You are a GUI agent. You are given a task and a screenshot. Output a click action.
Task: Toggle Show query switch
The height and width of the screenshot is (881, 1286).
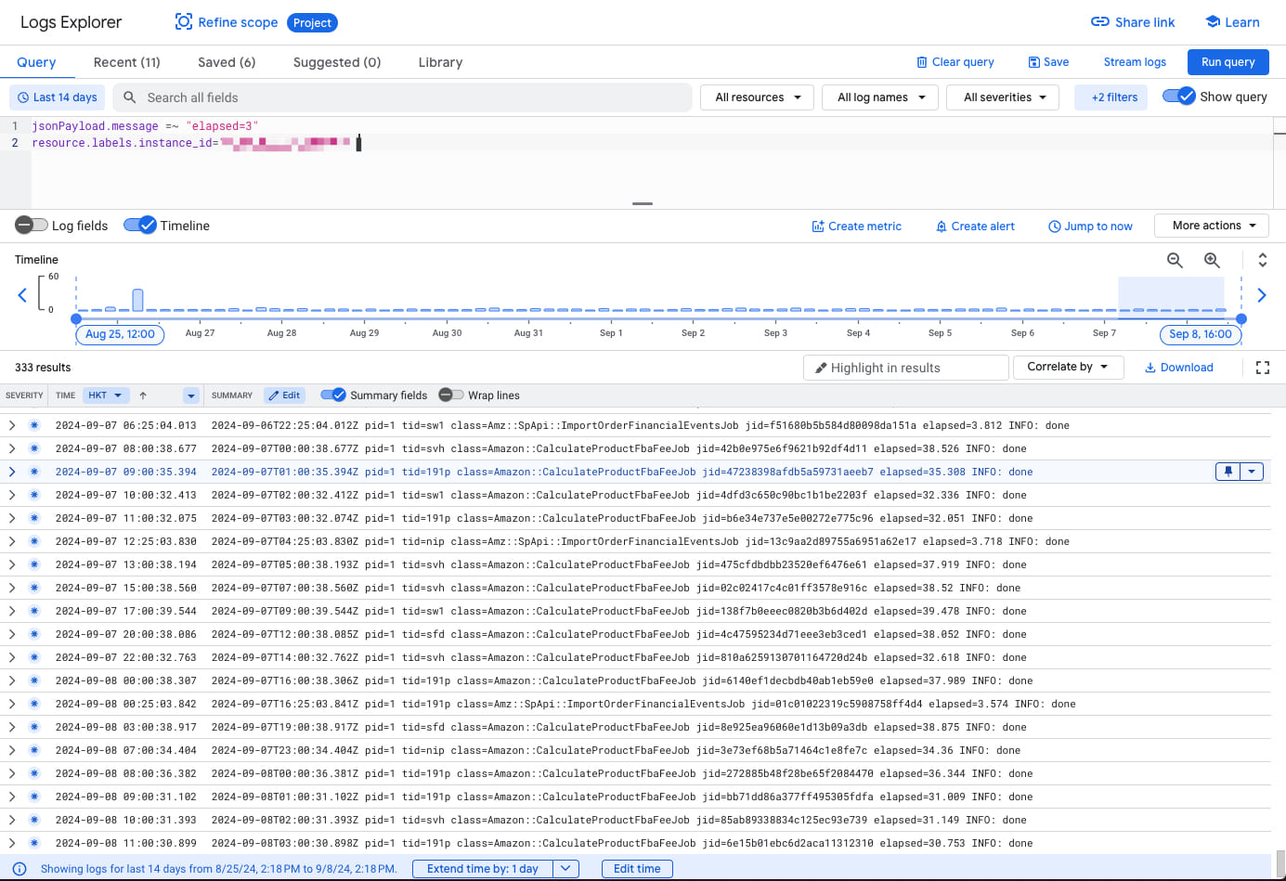(x=1179, y=97)
